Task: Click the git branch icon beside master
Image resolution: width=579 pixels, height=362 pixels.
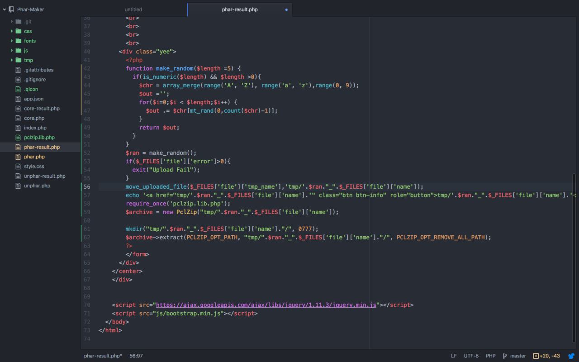Action: pos(505,356)
